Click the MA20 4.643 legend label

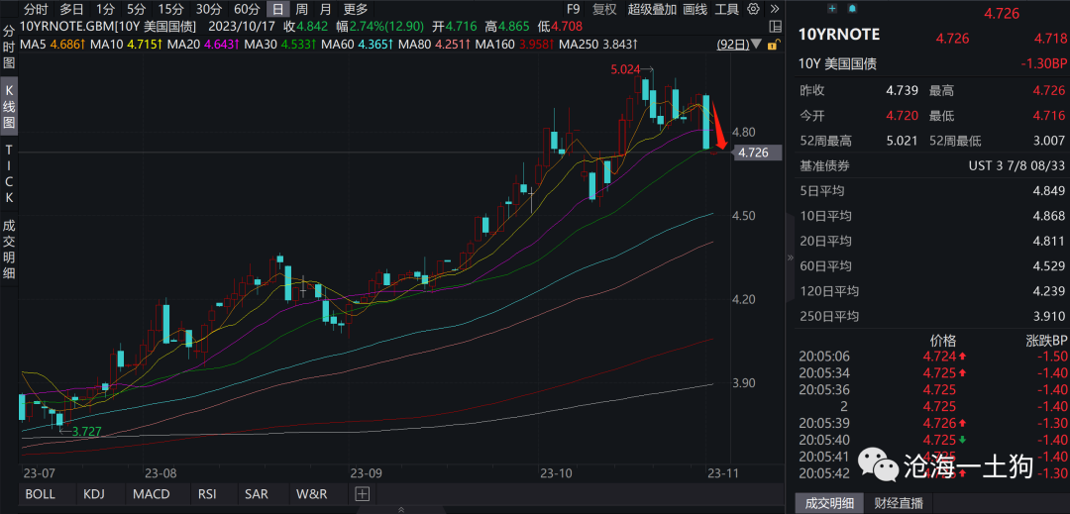[202, 45]
